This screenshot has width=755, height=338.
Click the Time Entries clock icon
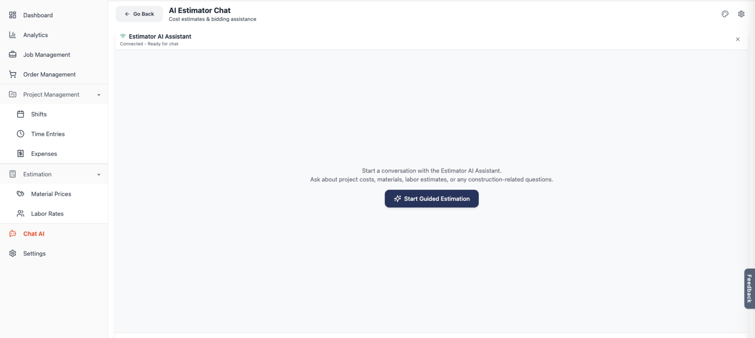point(21,134)
